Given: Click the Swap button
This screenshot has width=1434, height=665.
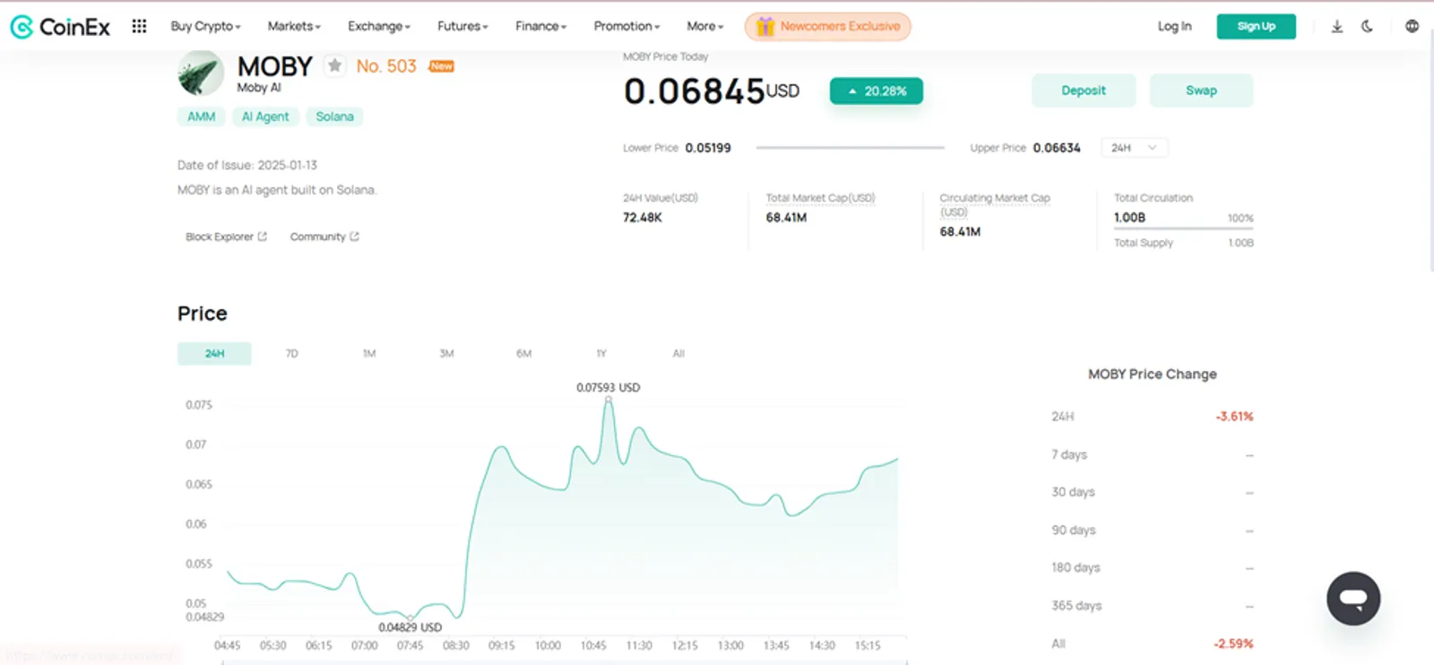Looking at the screenshot, I should (x=1201, y=91).
